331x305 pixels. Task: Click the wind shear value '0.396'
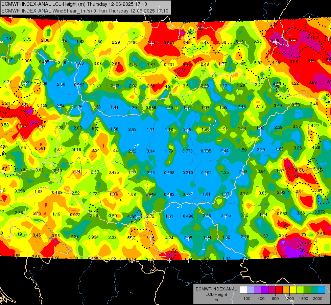(20, 191)
